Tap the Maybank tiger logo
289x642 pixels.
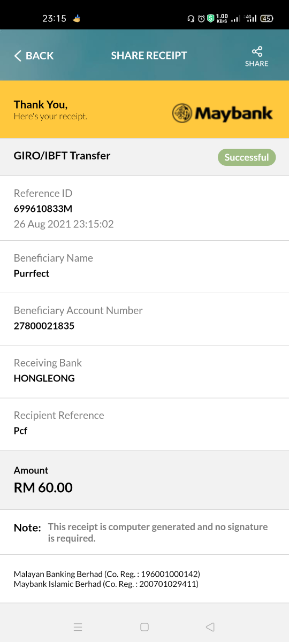[182, 113]
